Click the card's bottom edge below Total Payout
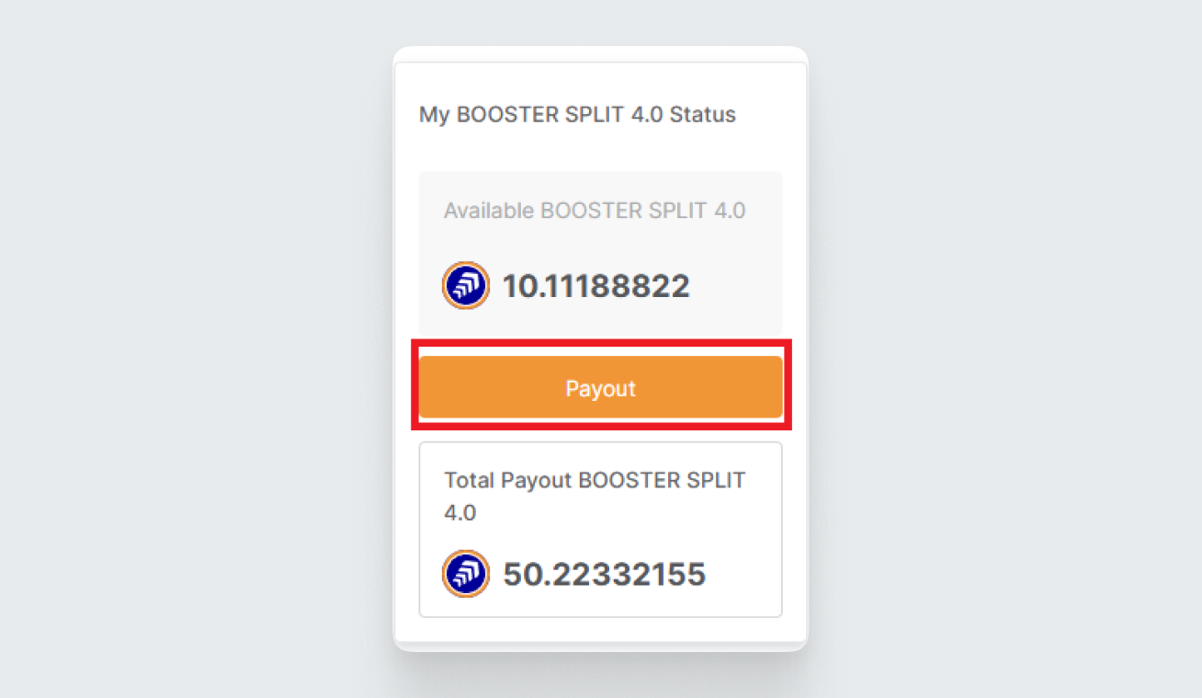Viewport: 1202px width, 698px height. pos(600,644)
